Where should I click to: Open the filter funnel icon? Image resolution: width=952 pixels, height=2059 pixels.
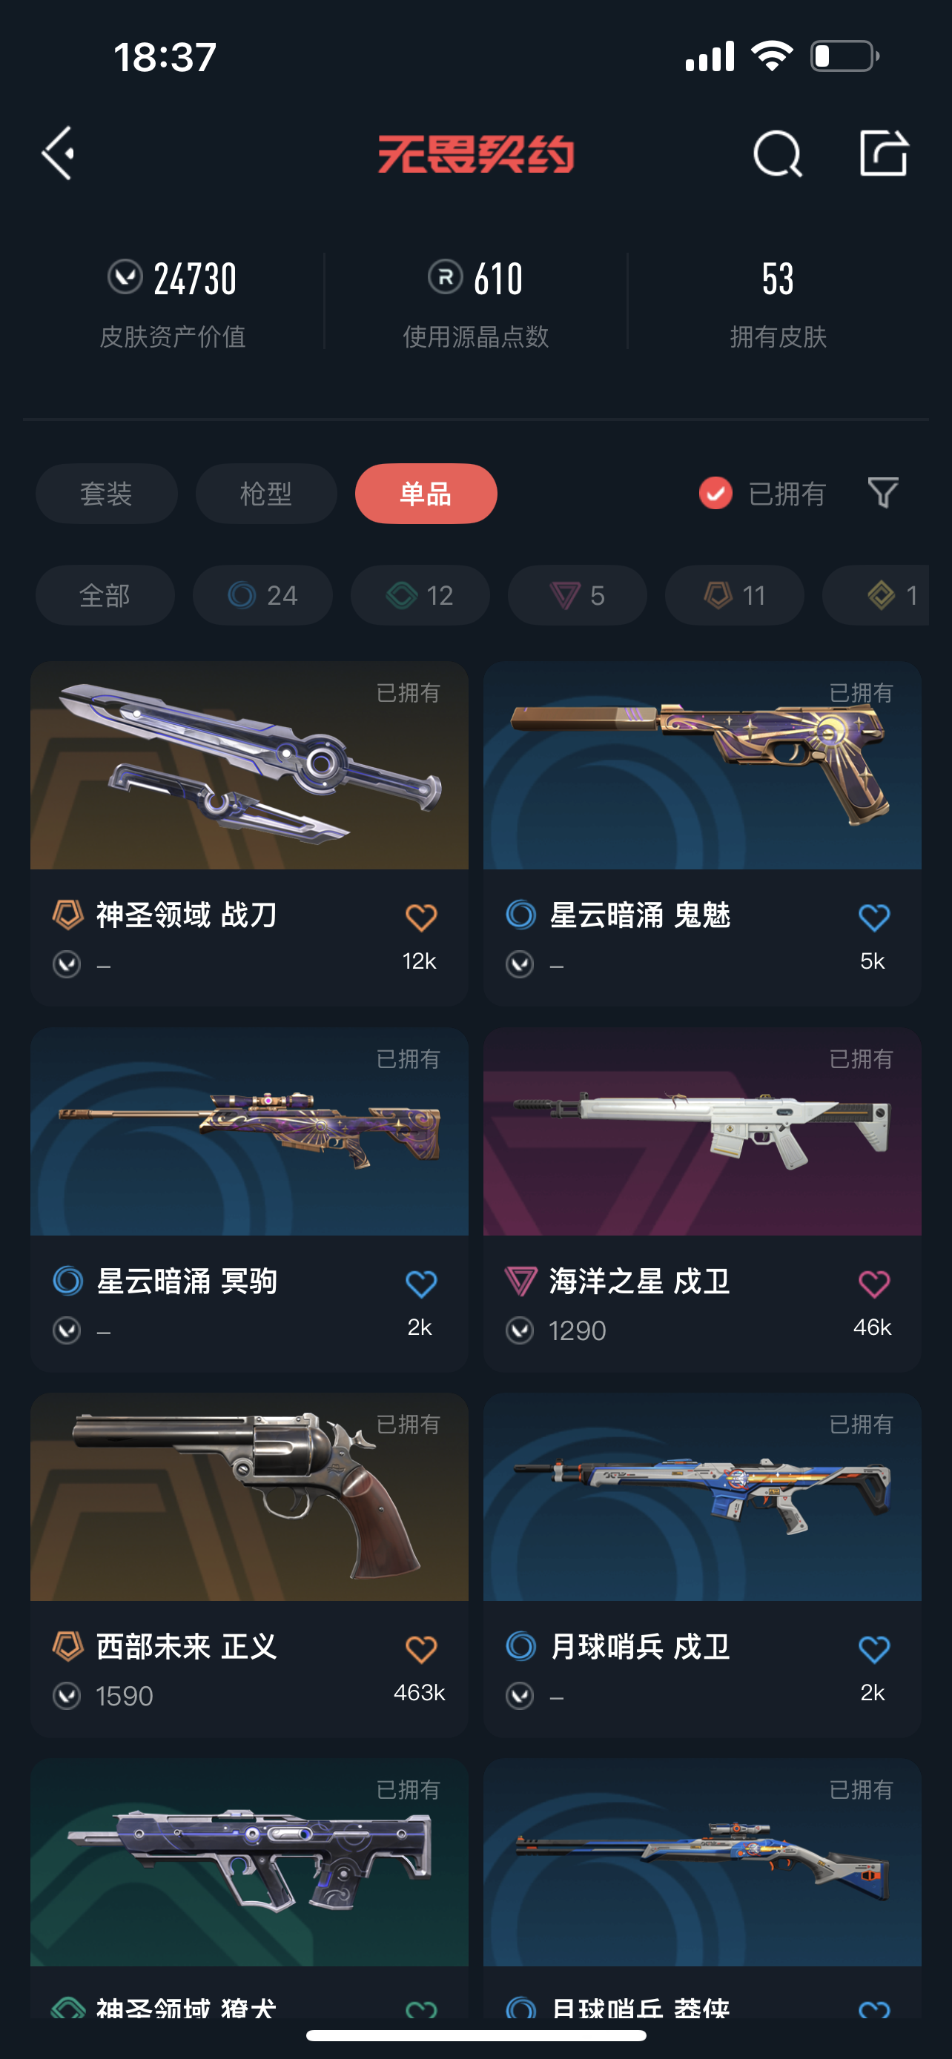(882, 492)
